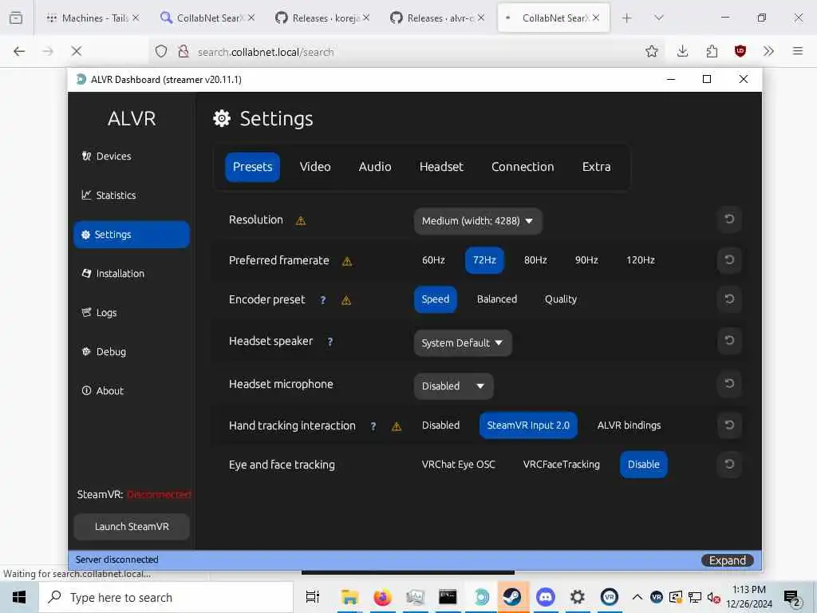Set encoder preset to Quality
This screenshot has width=817, height=613.
tap(561, 299)
